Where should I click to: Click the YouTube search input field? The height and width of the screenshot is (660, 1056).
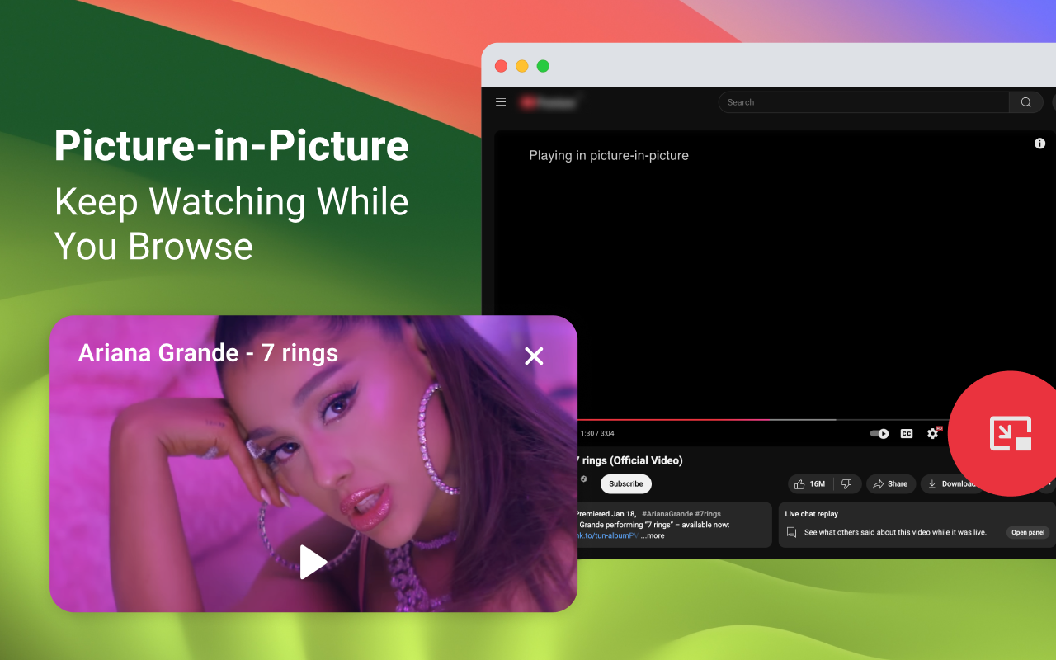(x=864, y=102)
